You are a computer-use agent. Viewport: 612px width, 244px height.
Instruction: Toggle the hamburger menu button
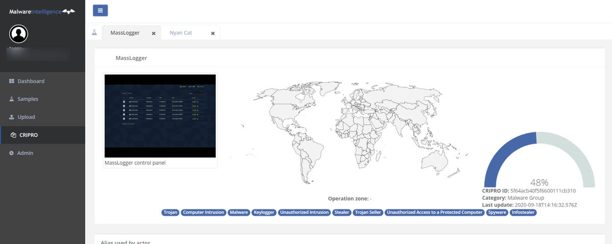coord(100,10)
